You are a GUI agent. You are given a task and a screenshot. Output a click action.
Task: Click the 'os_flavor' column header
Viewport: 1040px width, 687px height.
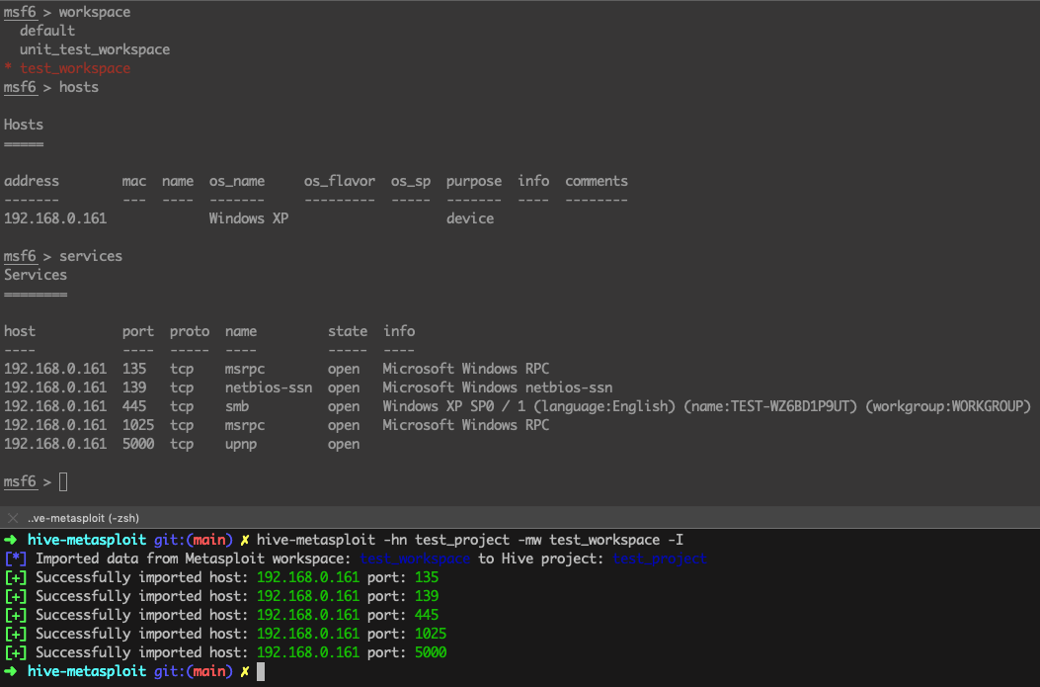340,181
